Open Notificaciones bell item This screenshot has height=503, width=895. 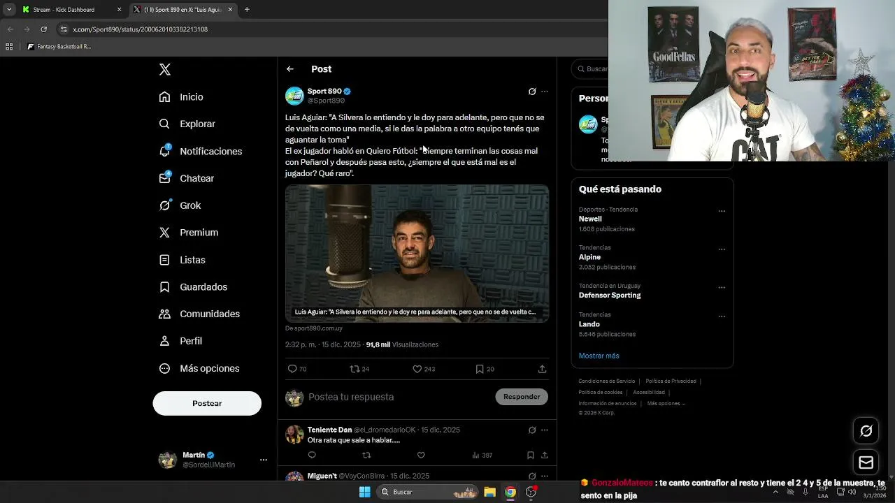pyautogui.click(x=200, y=151)
